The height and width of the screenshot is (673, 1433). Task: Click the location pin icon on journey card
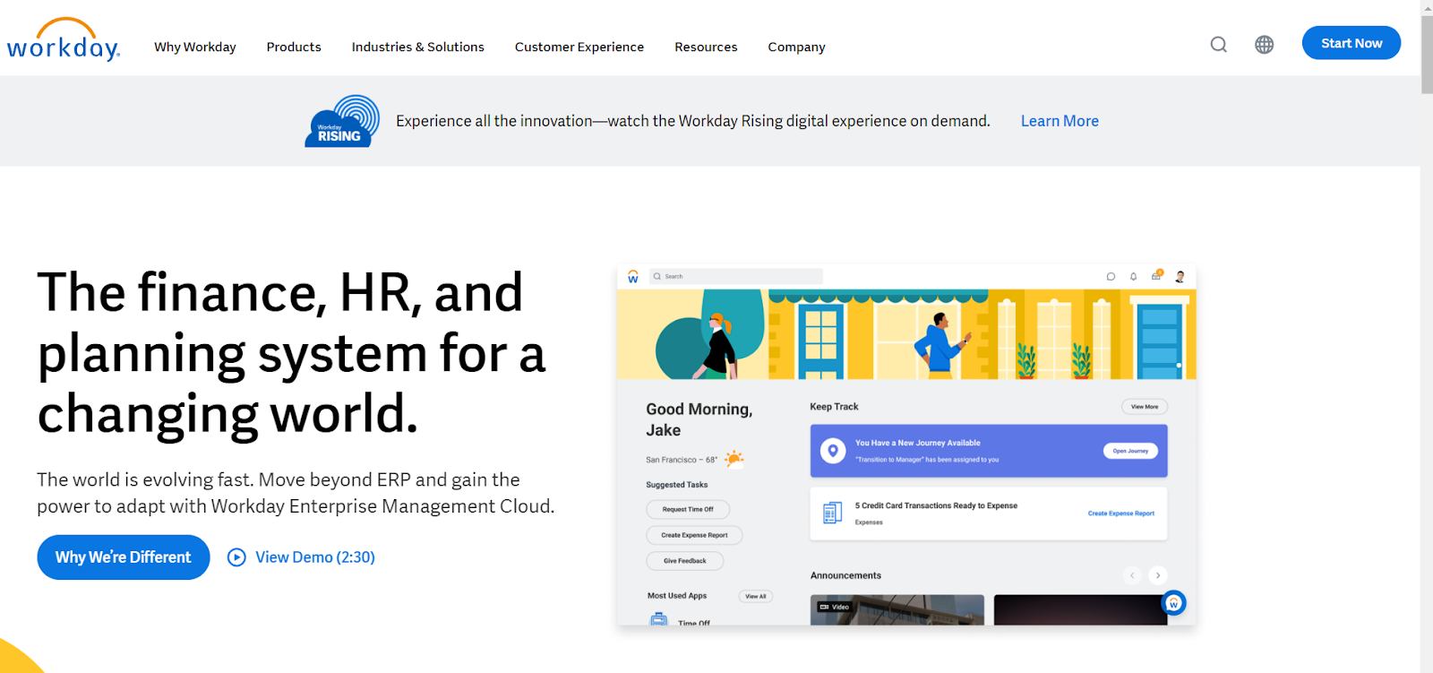pos(833,451)
